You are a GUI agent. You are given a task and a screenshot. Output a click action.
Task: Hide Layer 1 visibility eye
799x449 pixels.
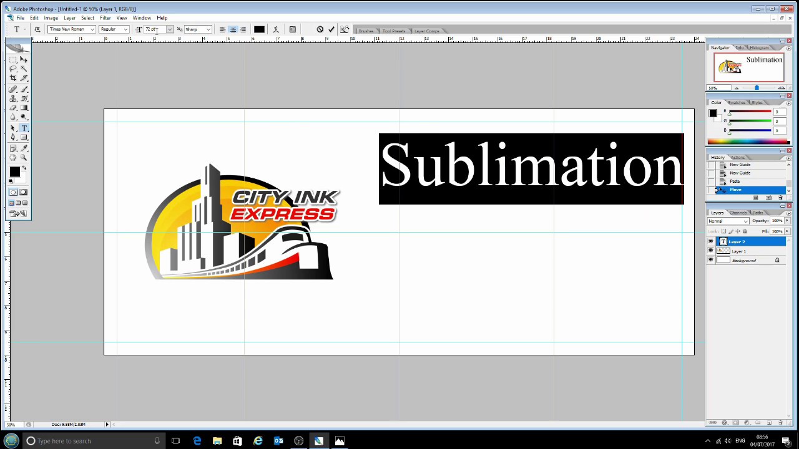710,251
